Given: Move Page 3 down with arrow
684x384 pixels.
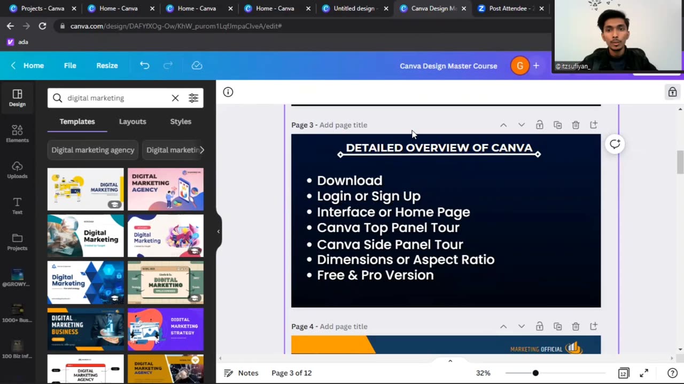Looking at the screenshot, I should tap(522, 125).
